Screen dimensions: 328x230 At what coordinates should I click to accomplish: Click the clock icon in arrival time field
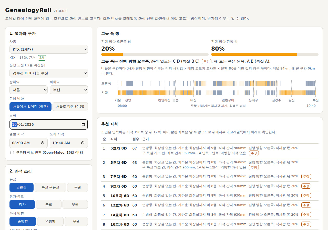point(83,143)
